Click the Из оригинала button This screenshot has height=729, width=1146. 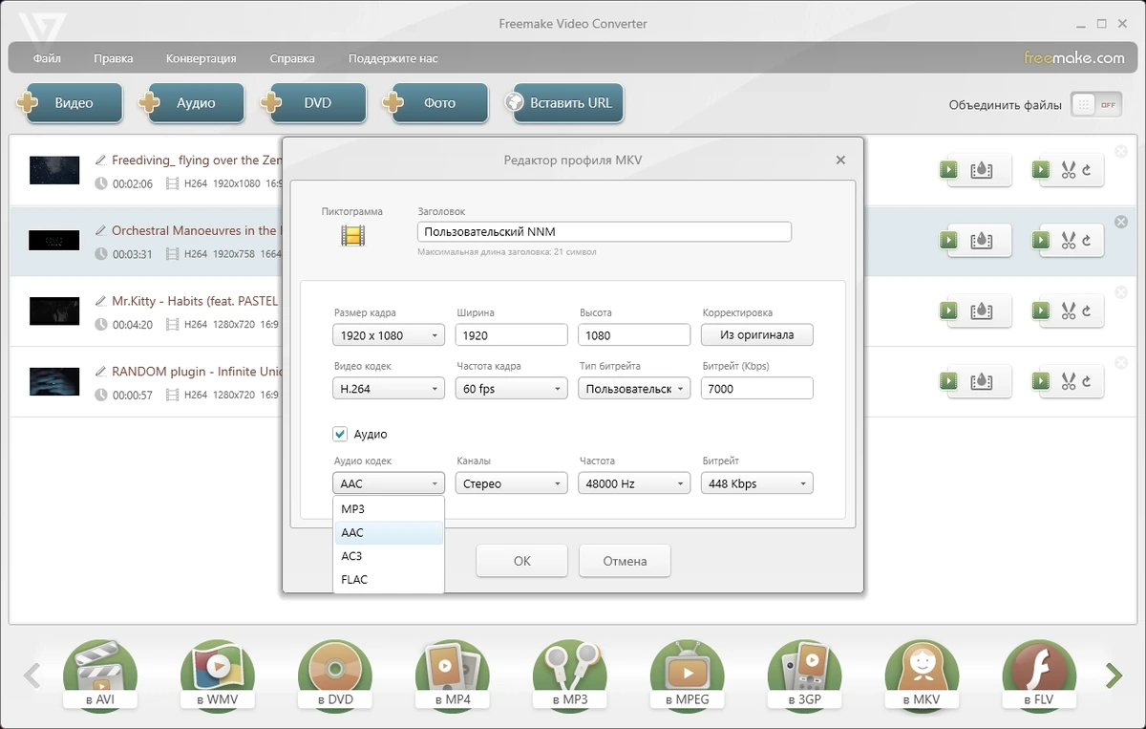(x=757, y=335)
